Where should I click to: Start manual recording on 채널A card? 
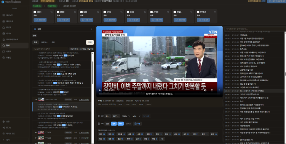click(180, 20)
